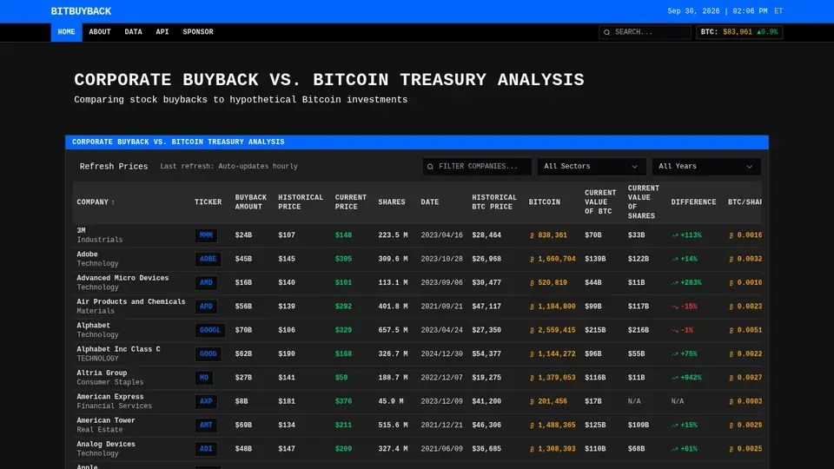Screen dimensions: 834x469
Task: Open the DATA menu item
Action: point(133,32)
